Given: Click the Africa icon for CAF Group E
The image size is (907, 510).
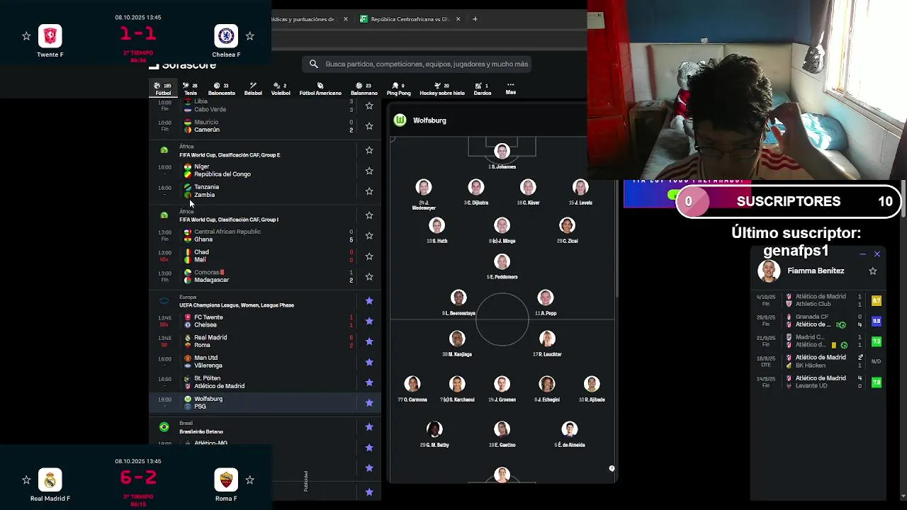Looking at the screenshot, I should (164, 150).
